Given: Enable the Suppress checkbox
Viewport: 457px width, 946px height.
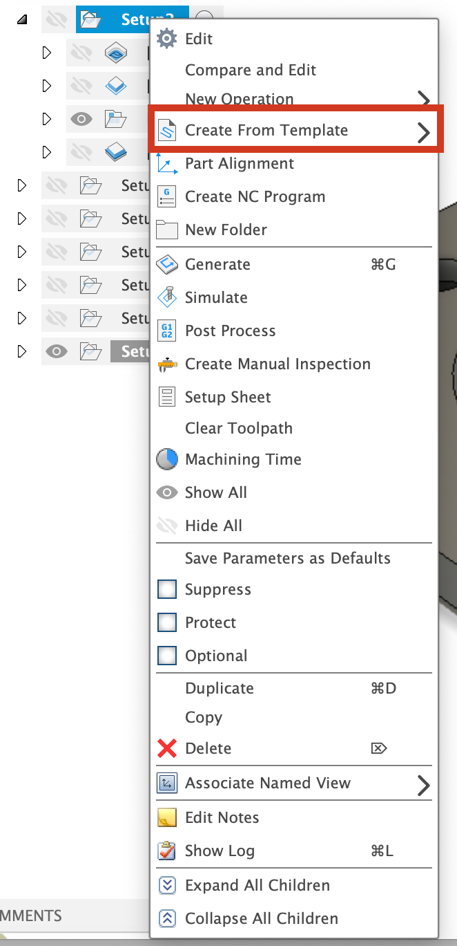Looking at the screenshot, I should tap(166, 589).
